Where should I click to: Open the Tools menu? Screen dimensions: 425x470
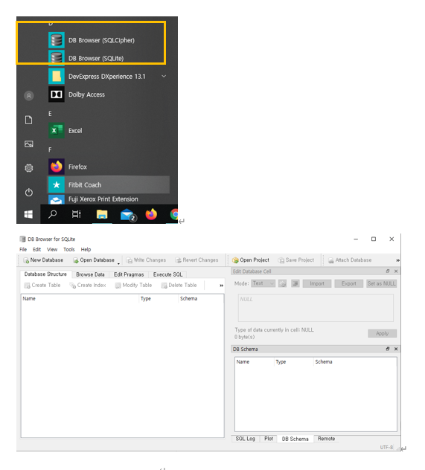[x=69, y=249]
